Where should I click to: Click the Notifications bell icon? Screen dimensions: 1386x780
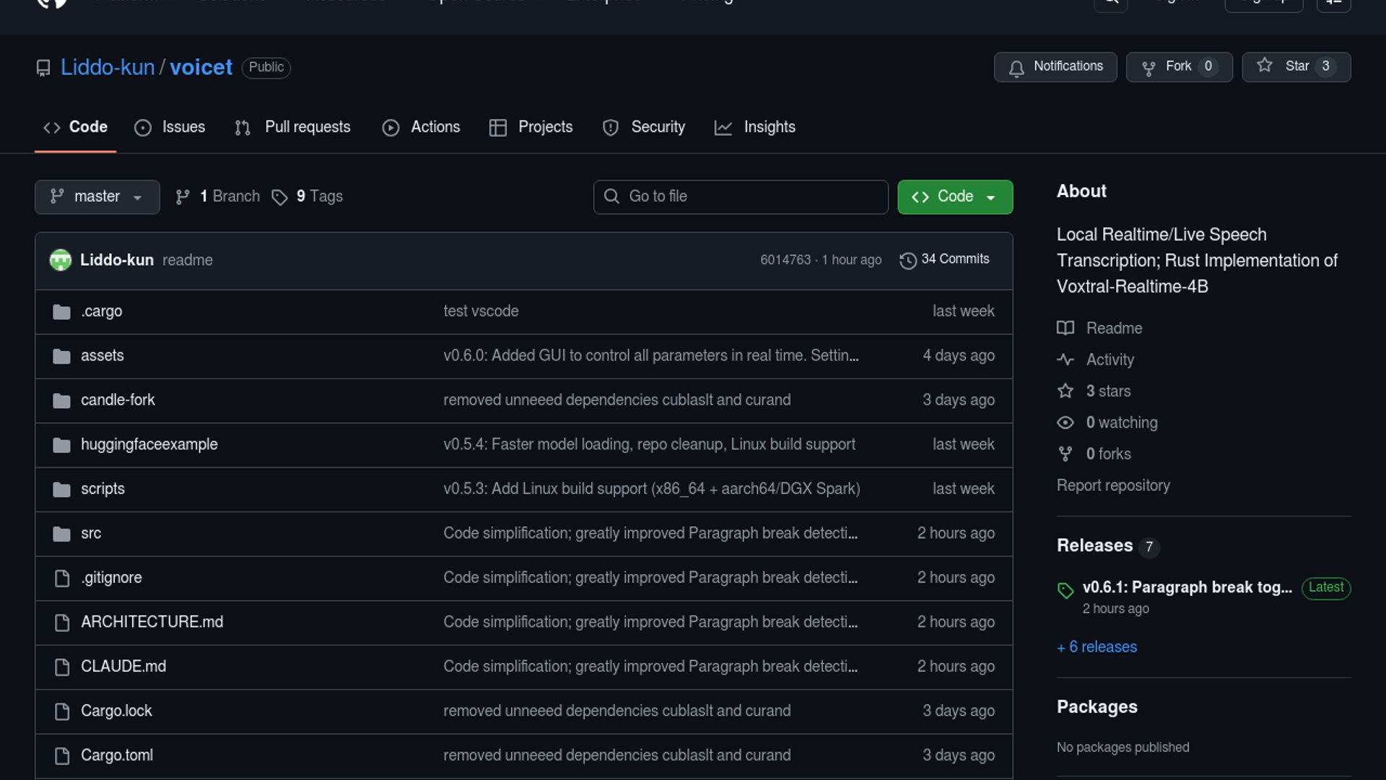pos(1016,68)
